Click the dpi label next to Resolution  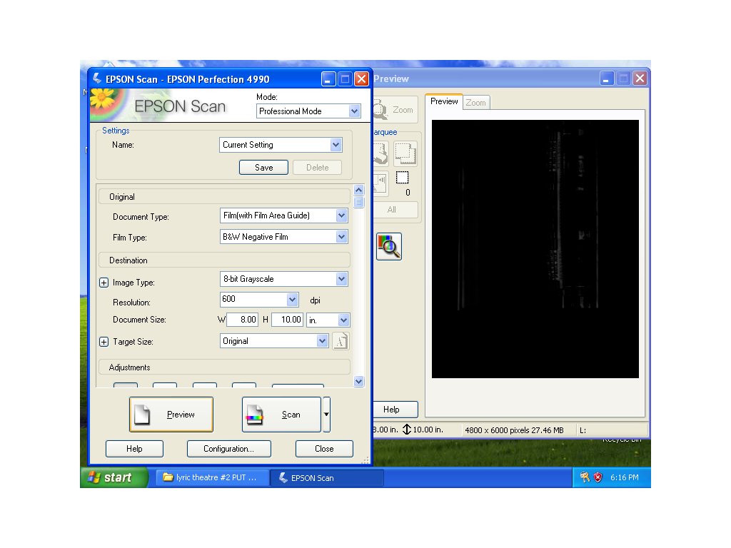pos(315,300)
